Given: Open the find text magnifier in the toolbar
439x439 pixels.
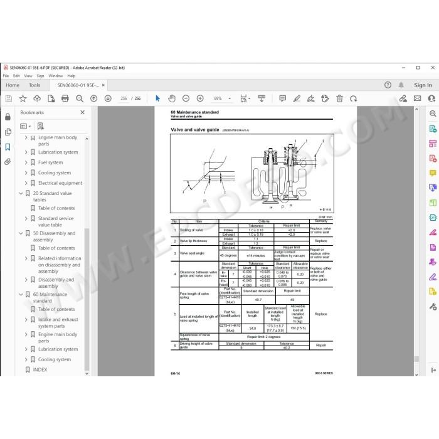Looking at the screenshot, I should [80, 98].
